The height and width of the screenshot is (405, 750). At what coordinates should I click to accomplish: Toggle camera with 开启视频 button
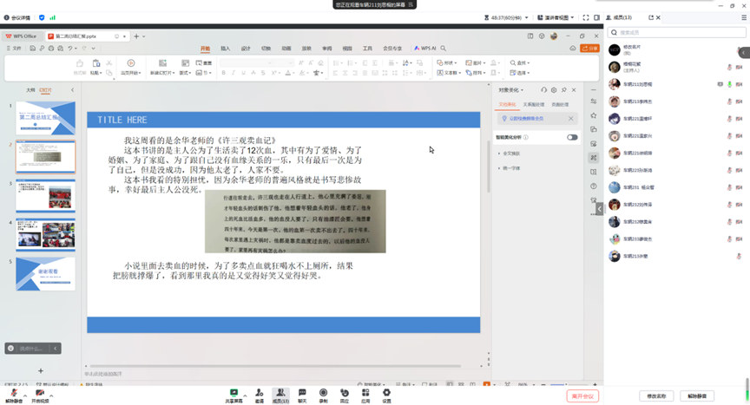[x=40, y=395]
